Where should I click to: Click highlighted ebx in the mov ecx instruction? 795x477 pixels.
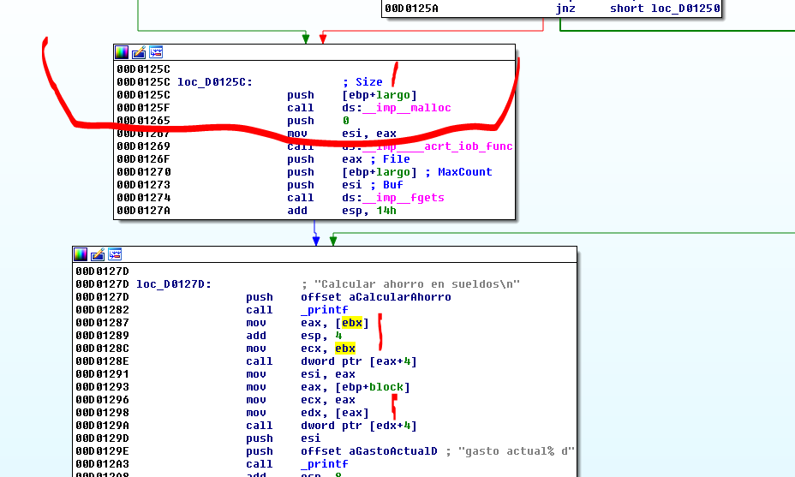pos(345,349)
